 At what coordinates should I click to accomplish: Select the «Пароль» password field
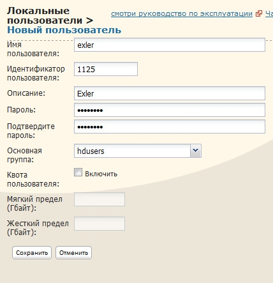point(170,110)
